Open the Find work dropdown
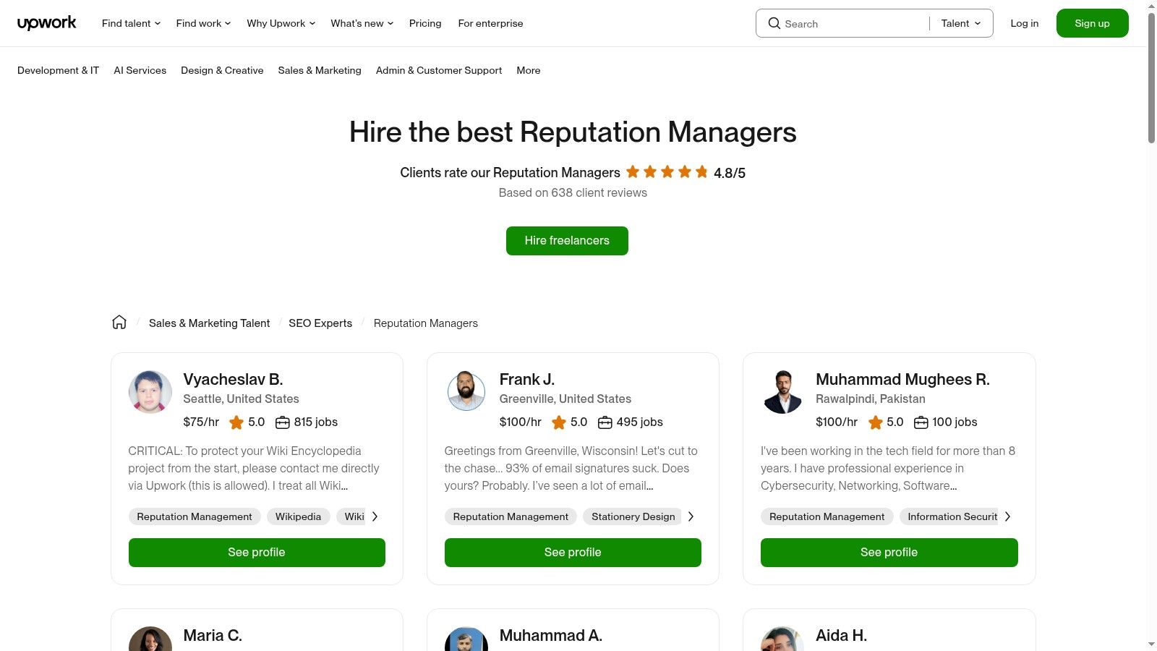This screenshot has width=1157, height=651. tap(203, 23)
